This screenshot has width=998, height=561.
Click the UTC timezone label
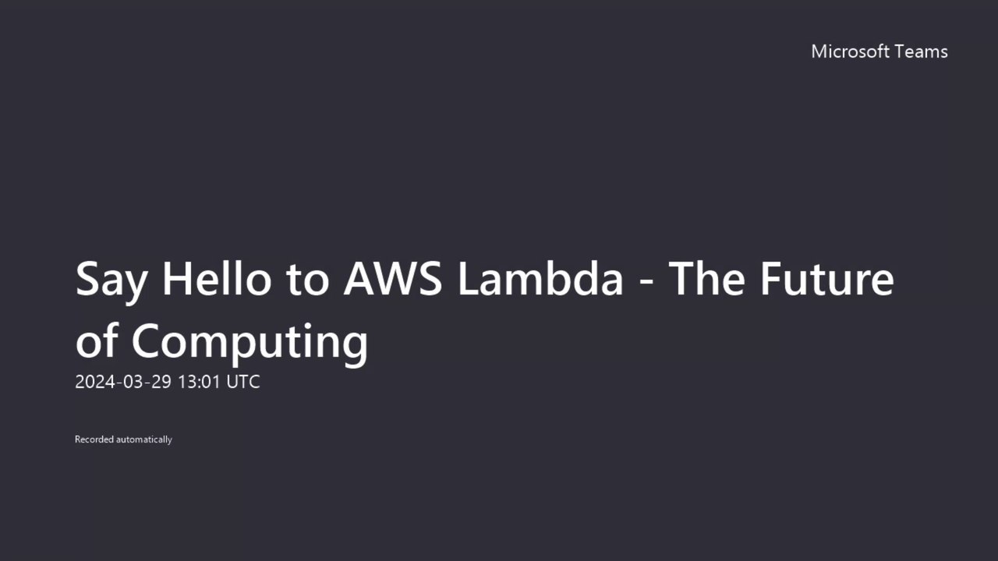pos(243,382)
